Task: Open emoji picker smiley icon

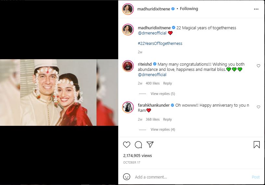Action: pyautogui.click(x=127, y=177)
